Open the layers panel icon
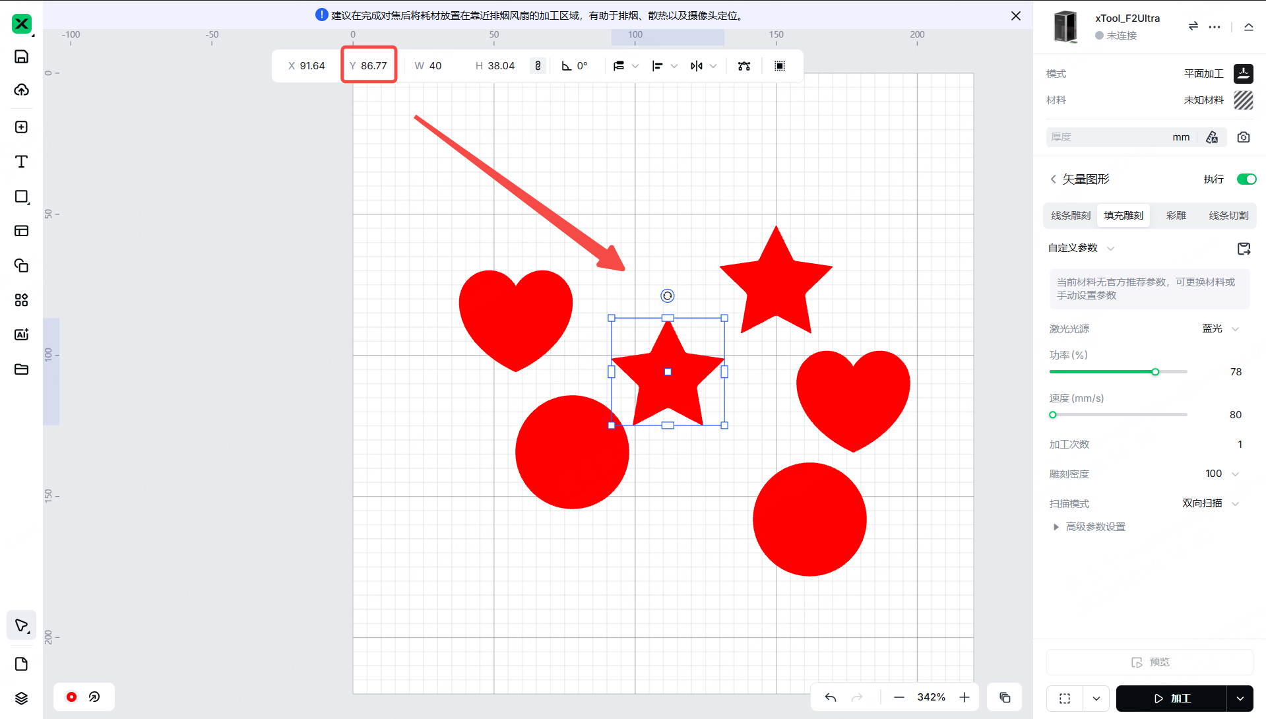 coord(21,698)
